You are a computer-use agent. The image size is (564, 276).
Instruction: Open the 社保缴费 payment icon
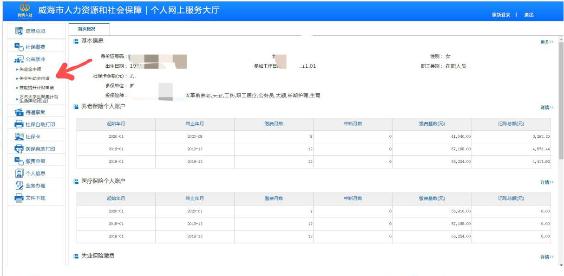coord(19,46)
